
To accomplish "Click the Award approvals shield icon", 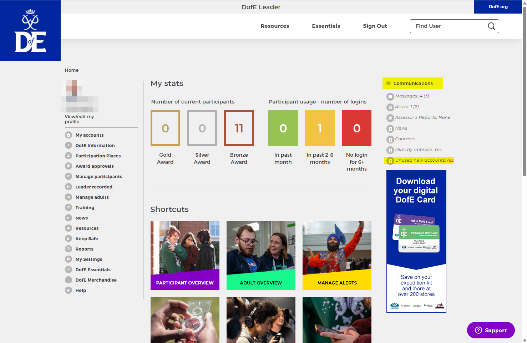I will click(x=69, y=166).
